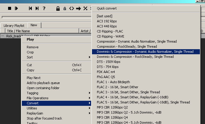
Task: Choose the DTS - 1509 kbps preset
Action: [146, 62]
